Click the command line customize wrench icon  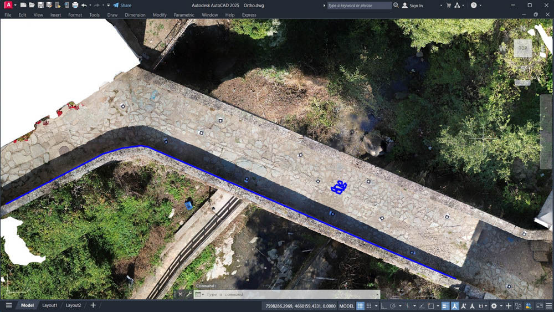(189, 294)
